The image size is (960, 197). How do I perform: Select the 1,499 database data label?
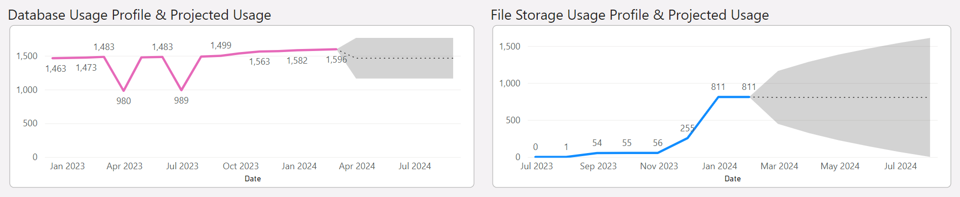(221, 45)
